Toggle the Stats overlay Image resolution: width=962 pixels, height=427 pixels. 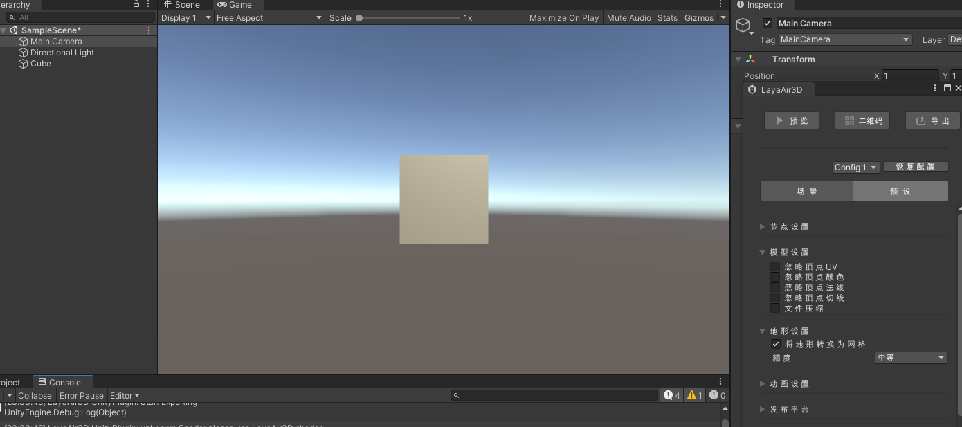click(x=667, y=18)
